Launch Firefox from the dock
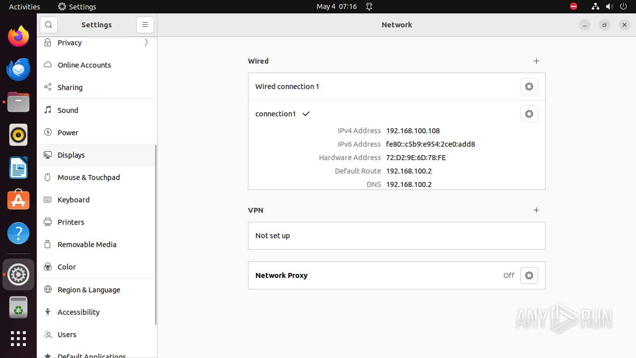The height and width of the screenshot is (358, 636). [18, 36]
